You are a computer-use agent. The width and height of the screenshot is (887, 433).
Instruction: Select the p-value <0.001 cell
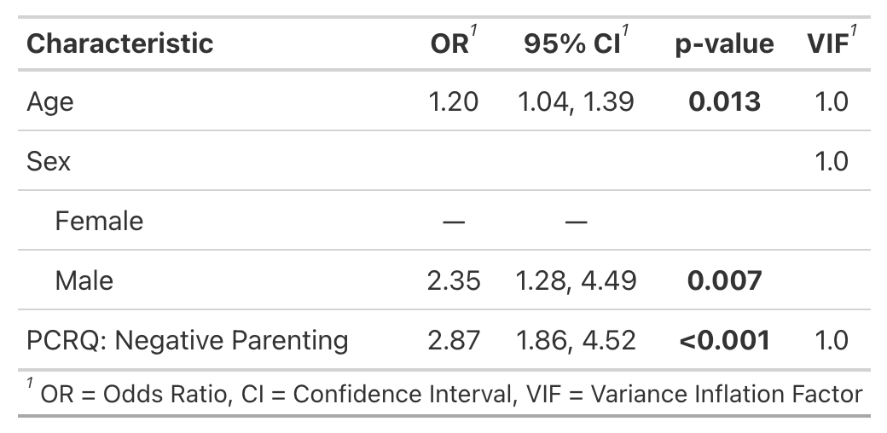[724, 341]
